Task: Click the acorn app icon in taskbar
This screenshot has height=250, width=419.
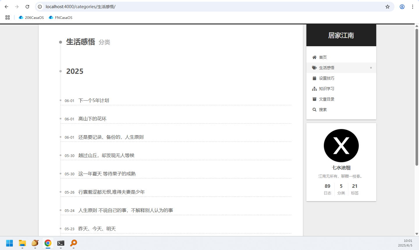Action: [x=35, y=243]
